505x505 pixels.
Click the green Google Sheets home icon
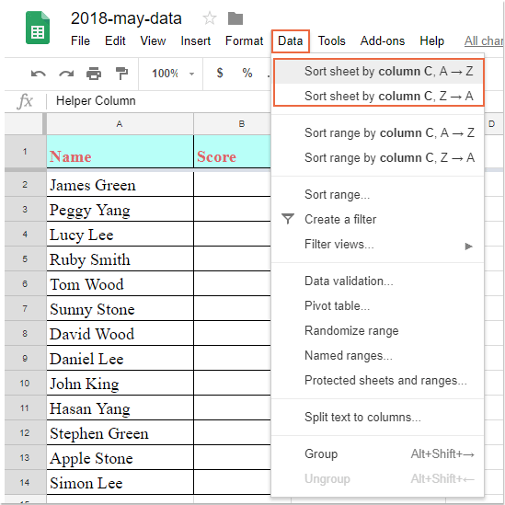point(38,28)
